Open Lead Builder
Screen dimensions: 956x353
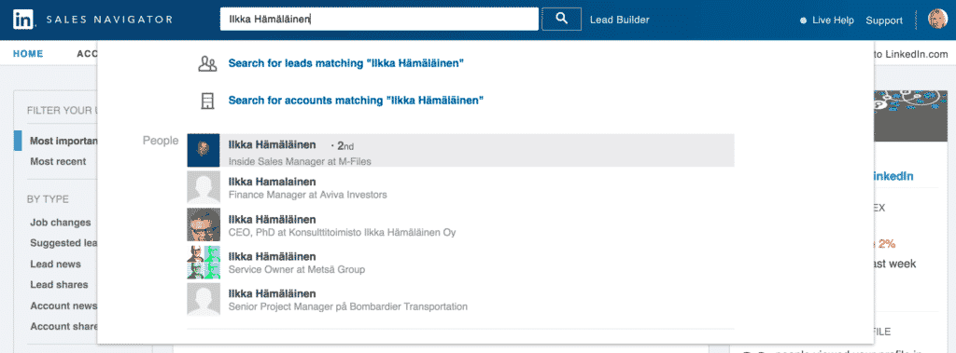(620, 20)
